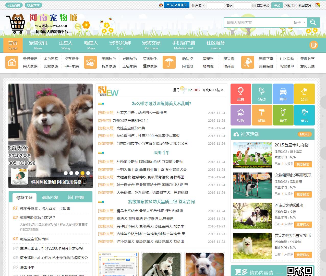Click the search box 请输入搜索内容
Viewport: 326px width, 276px height.
click(257, 22)
